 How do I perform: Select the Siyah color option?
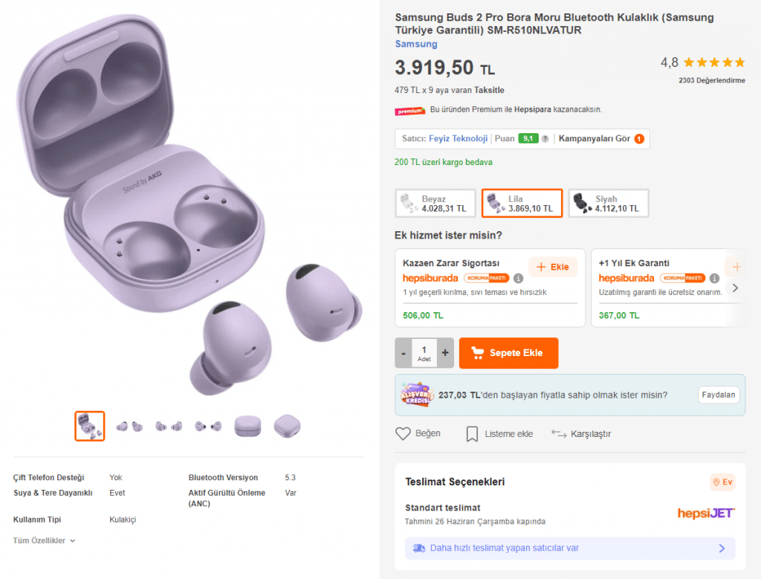click(x=608, y=204)
